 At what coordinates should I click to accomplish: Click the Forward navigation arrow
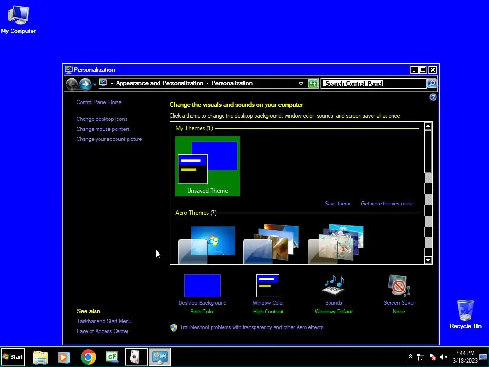85,84
